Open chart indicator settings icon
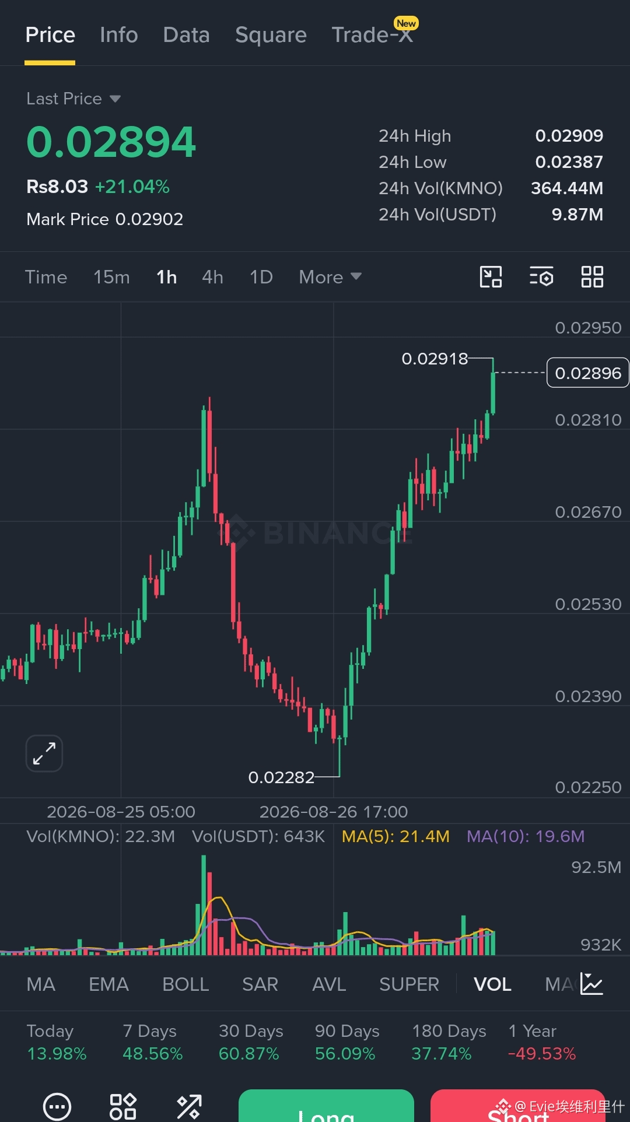This screenshot has height=1122, width=630. click(541, 277)
